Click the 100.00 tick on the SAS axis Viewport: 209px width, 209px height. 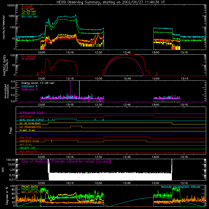coord(10,160)
